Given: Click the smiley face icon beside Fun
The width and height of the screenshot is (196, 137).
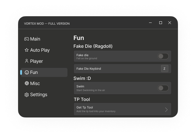Looking at the screenshot, I should coord(26,72).
